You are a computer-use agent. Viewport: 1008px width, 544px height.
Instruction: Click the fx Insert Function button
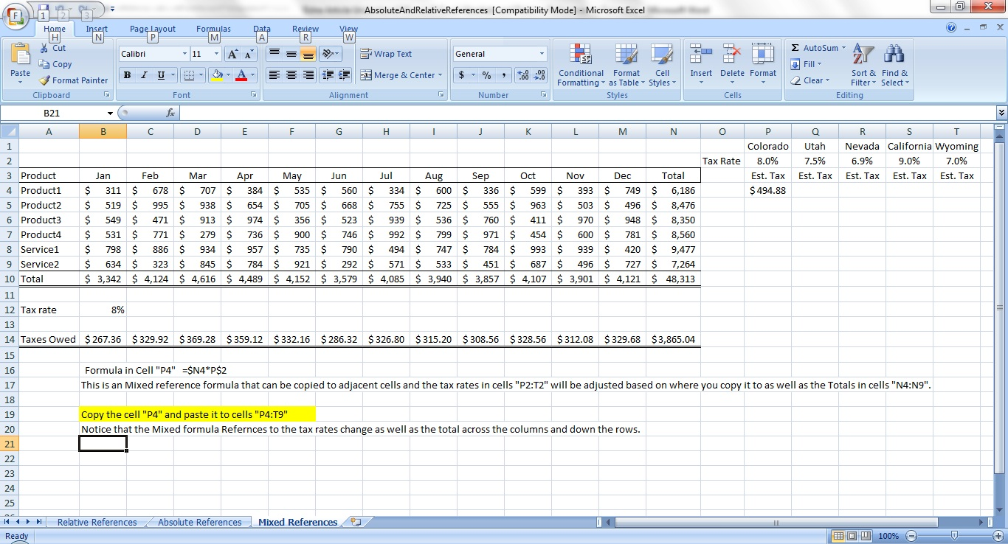(170, 114)
